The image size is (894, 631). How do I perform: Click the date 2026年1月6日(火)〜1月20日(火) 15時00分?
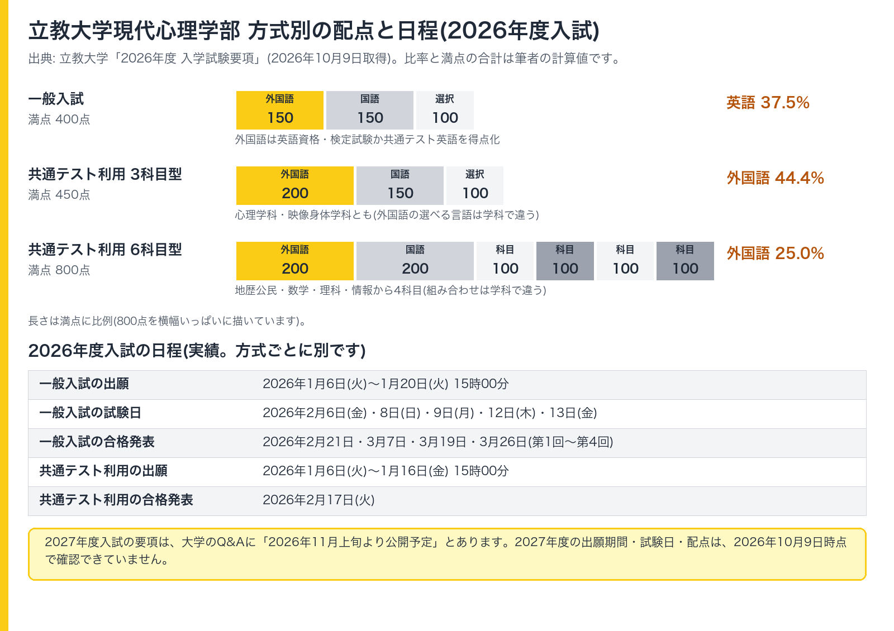(386, 384)
